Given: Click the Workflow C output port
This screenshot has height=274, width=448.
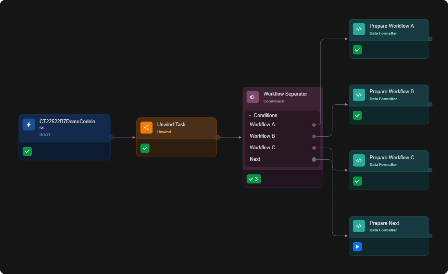Looking at the screenshot, I should (314, 148).
